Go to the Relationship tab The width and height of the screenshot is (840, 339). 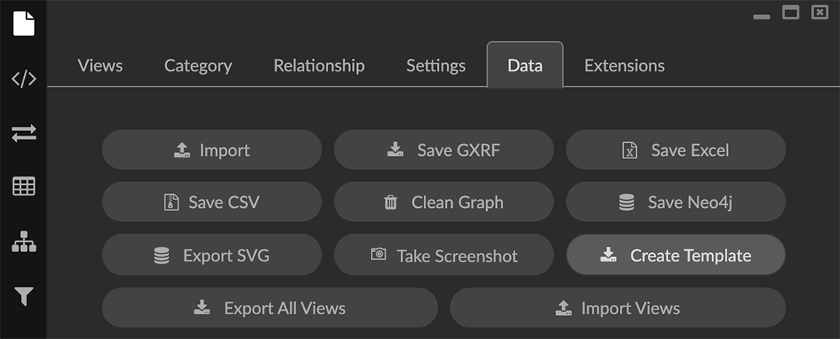click(319, 66)
